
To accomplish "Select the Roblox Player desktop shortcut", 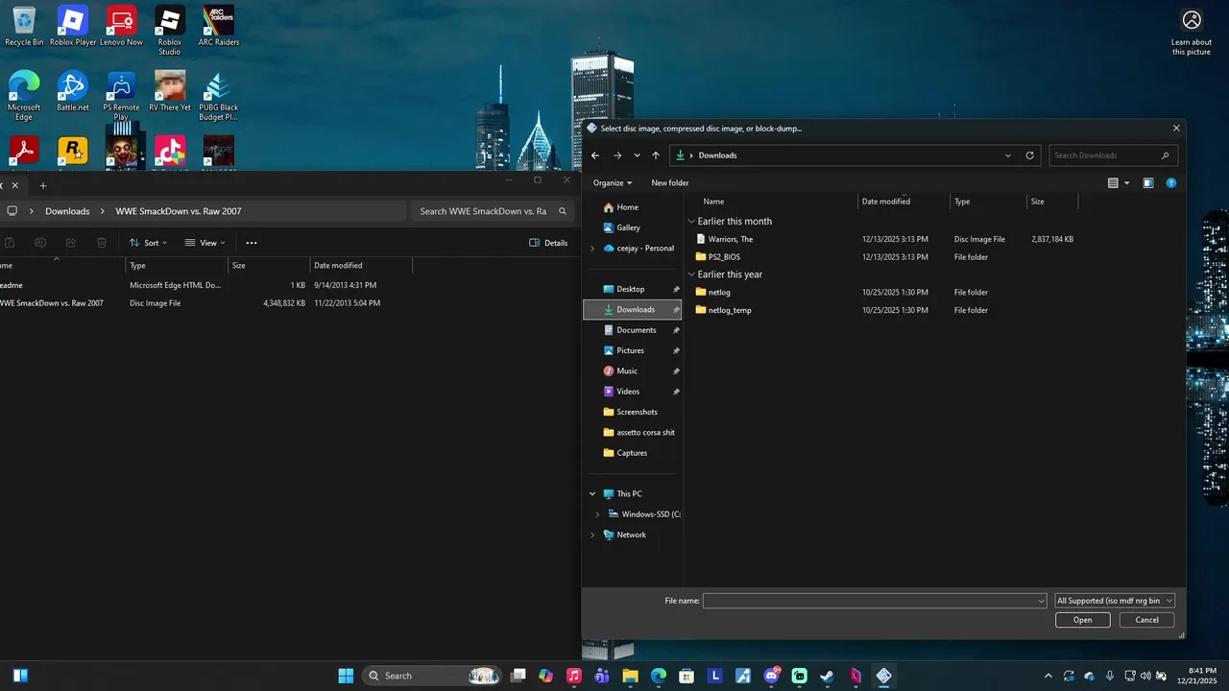I will click(x=73, y=26).
